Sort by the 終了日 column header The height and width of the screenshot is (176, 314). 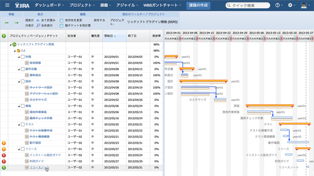tap(138, 36)
